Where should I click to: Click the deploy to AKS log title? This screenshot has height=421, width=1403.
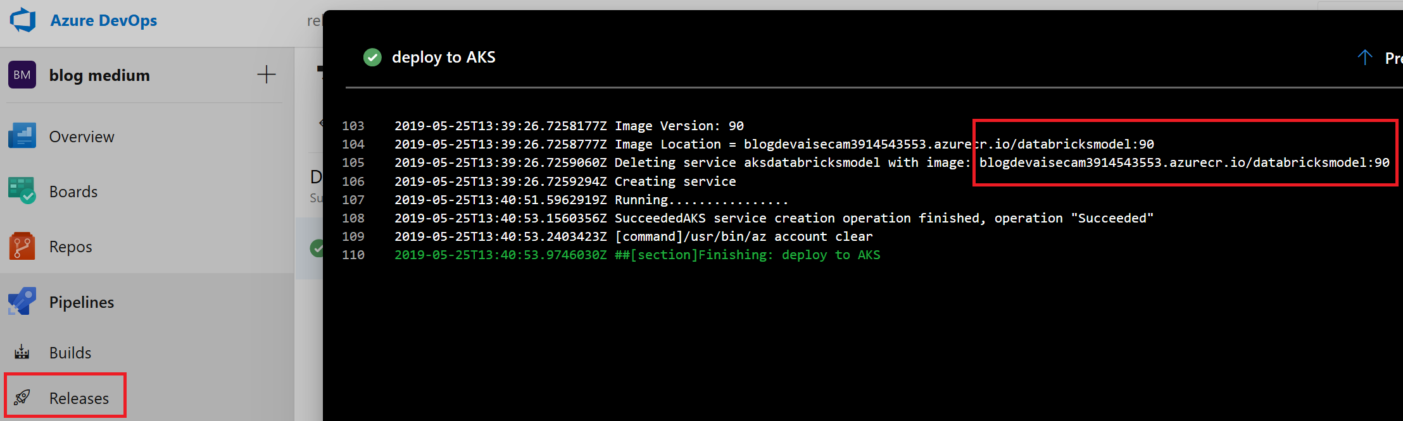[x=443, y=58]
